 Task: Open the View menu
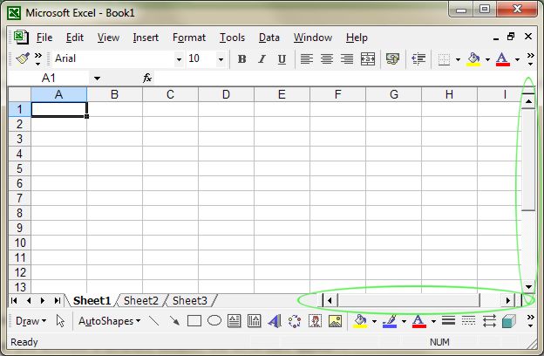(x=108, y=38)
